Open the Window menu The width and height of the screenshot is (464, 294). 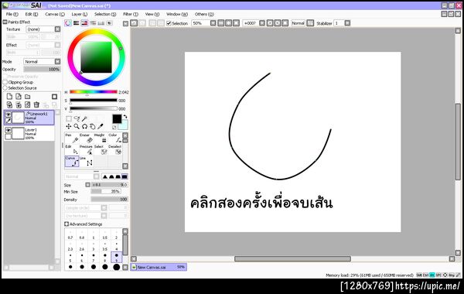coord(177,14)
